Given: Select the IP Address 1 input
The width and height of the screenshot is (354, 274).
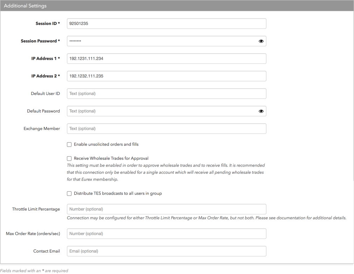Looking at the screenshot, I should tap(167, 59).
